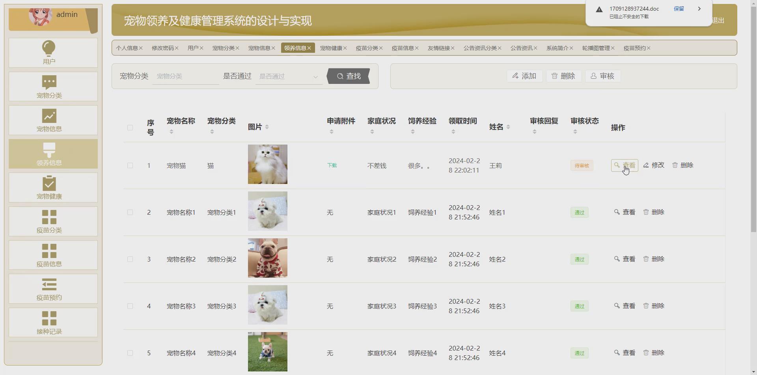Close the 公告资讯 tab
Image resolution: width=757 pixels, height=375 pixels.
535,48
